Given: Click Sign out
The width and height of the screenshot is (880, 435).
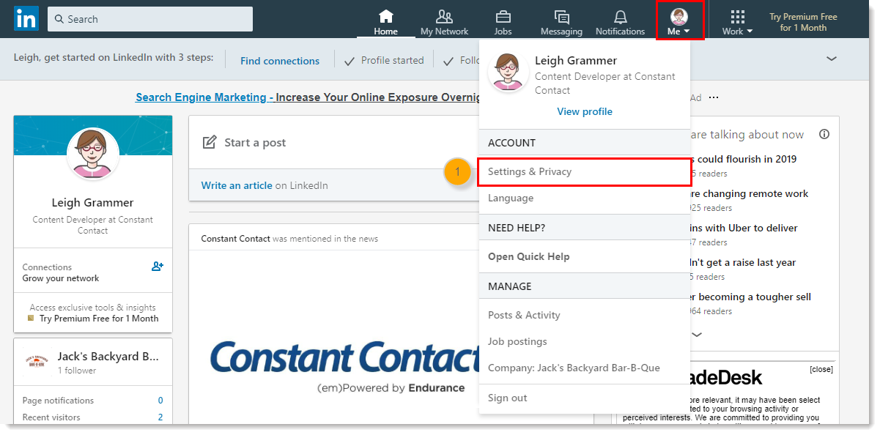Looking at the screenshot, I should (x=584, y=398).
